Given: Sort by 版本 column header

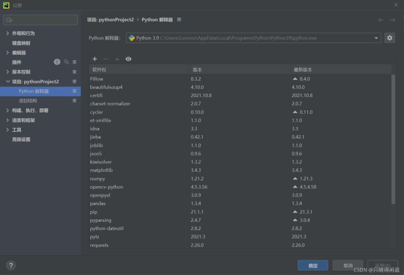Looking at the screenshot, I should coord(240,70).
